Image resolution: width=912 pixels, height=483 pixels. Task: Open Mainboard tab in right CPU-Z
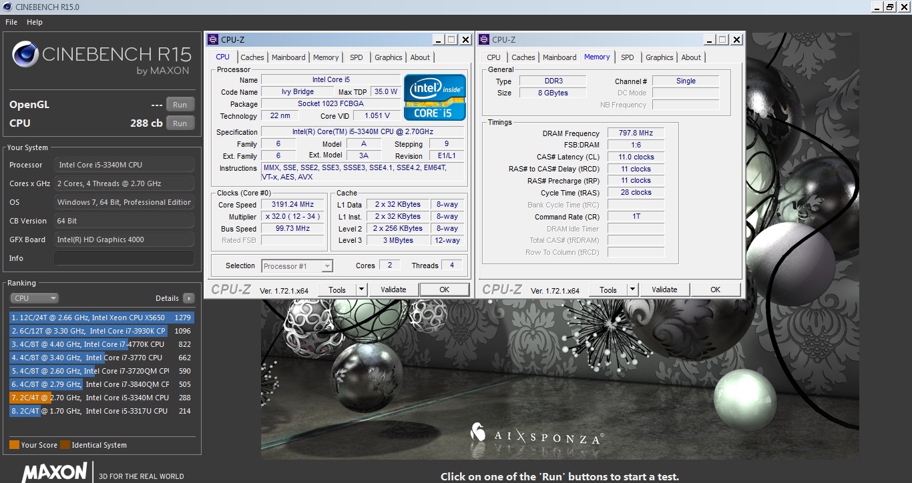(x=559, y=57)
